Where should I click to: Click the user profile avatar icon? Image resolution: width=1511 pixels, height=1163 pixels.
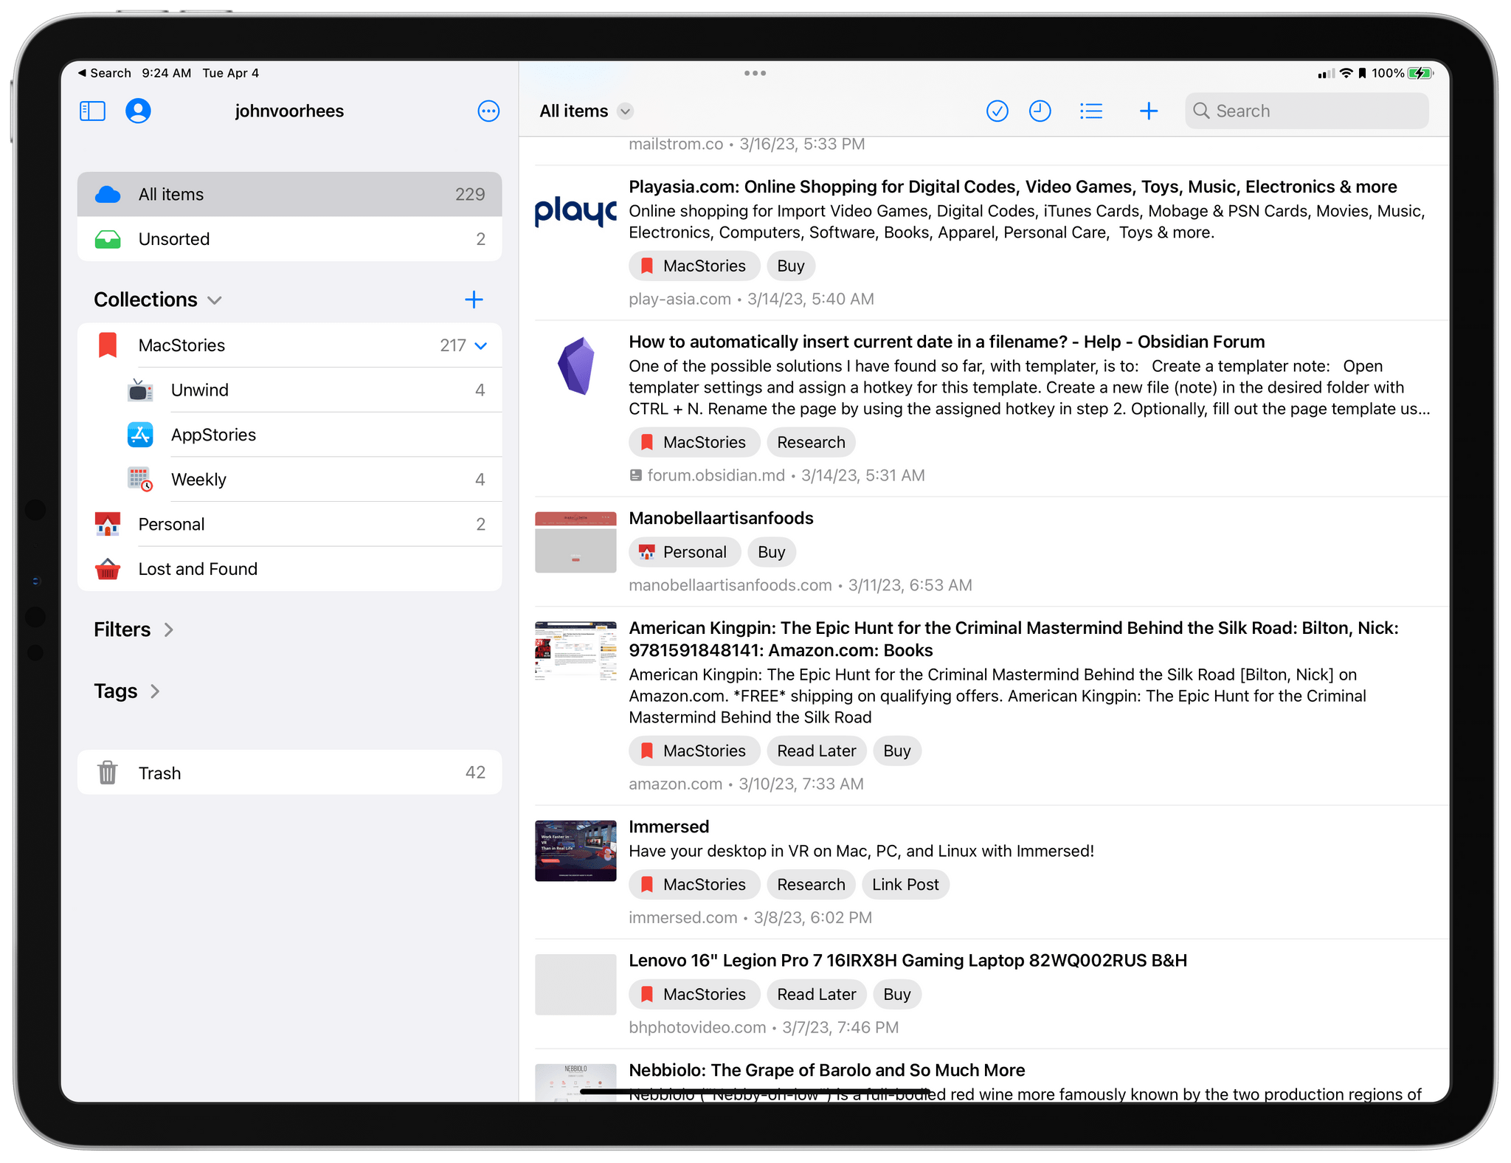pyautogui.click(x=138, y=110)
